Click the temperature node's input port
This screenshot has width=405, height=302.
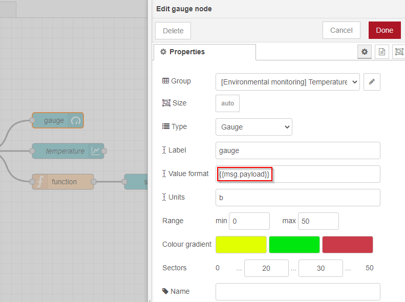pyautogui.click(x=32, y=151)
